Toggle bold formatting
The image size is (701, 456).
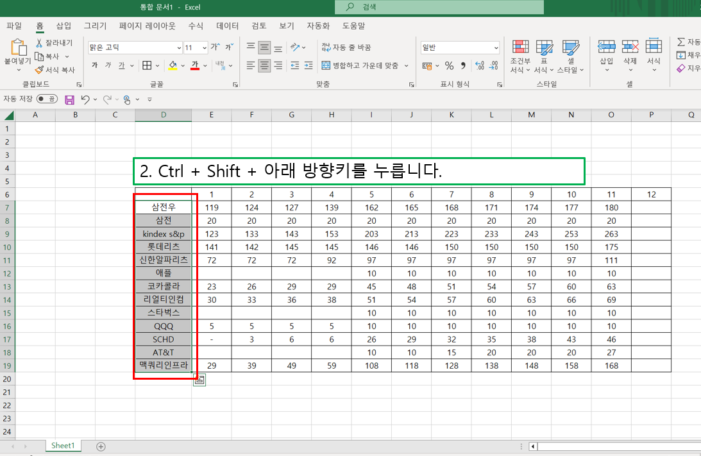94,65
